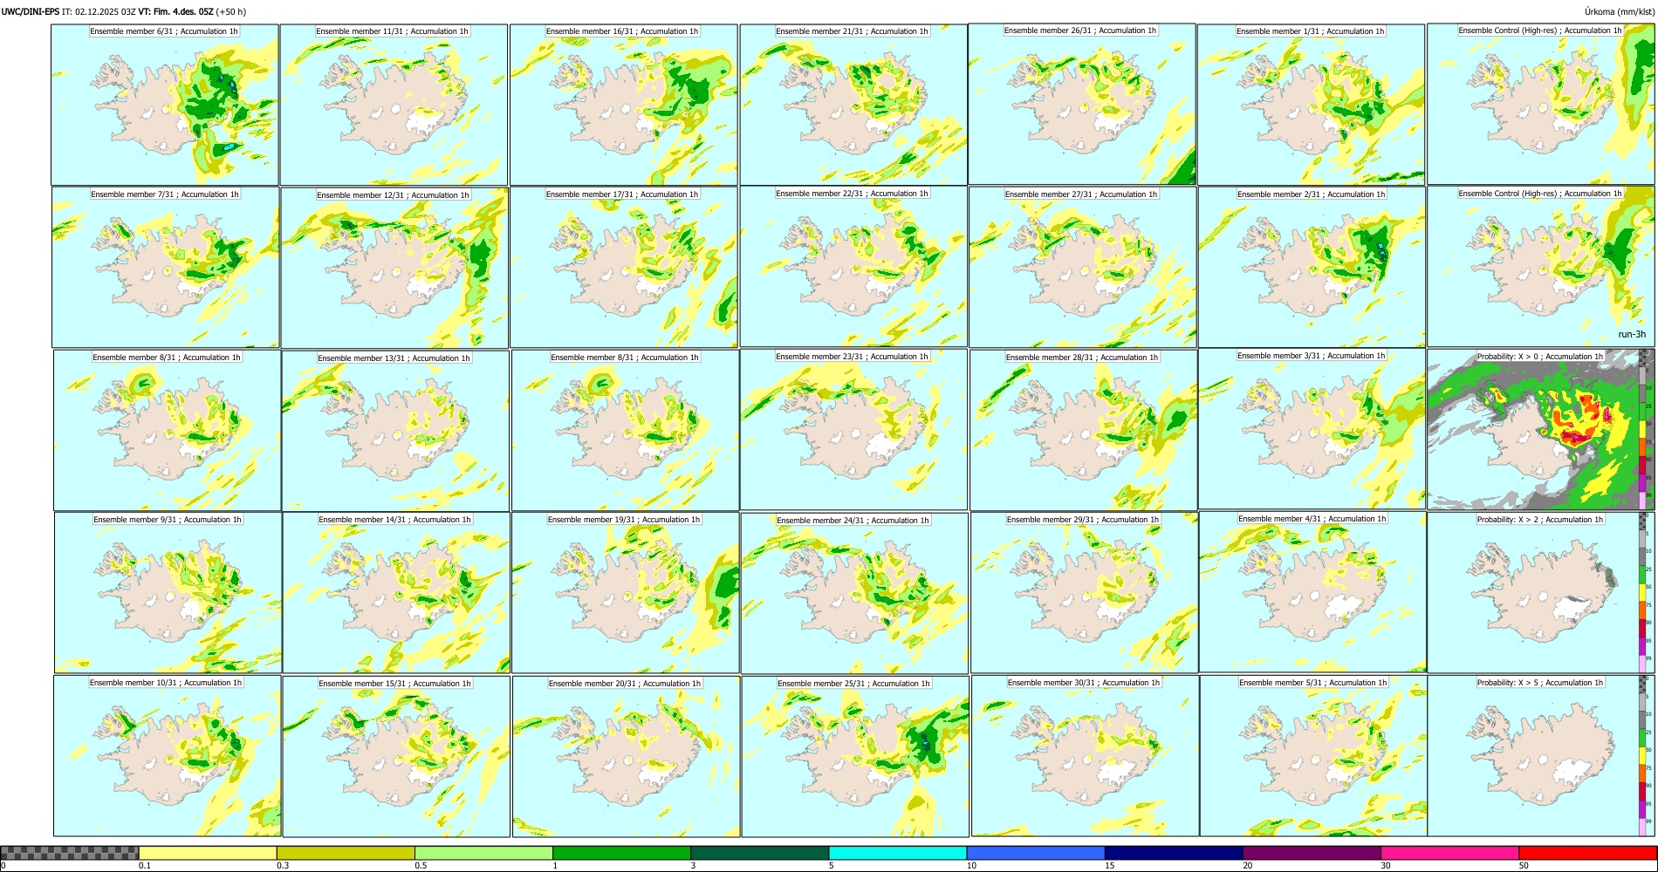Screen dimensions: 1658x872
Task: Open the Ensemble member 11/31 map panel
Action: tap(394, 105)
